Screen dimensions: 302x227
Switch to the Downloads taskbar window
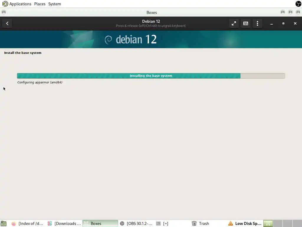pyautogui.click(x=64, y=223)
